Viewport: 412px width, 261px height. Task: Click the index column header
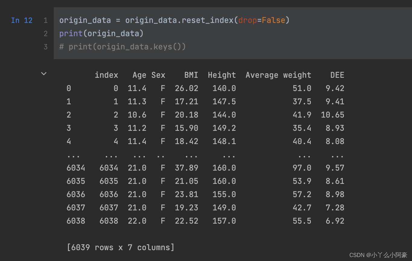[x=106, y=75]
